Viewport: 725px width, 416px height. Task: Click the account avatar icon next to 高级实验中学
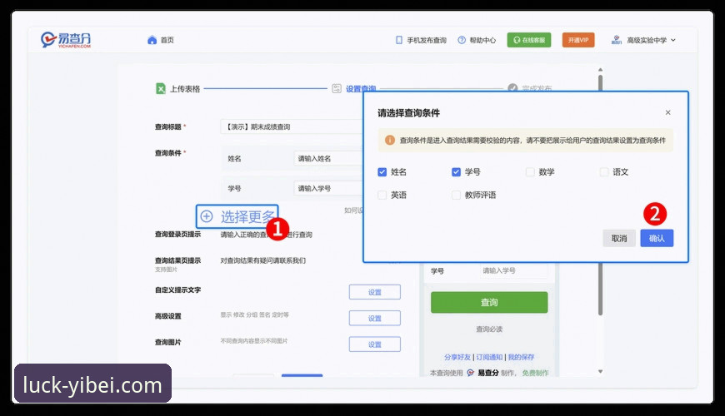[617, 40]
